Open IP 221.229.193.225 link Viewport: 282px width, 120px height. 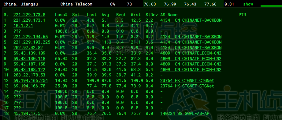click(32, 42)
